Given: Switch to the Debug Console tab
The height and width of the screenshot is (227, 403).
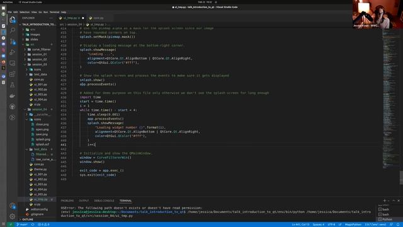Looking at the screenshot, I should pyautogui.click(x=104, y=201).
